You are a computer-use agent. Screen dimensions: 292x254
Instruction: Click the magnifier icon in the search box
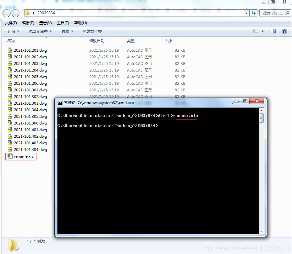288,13
